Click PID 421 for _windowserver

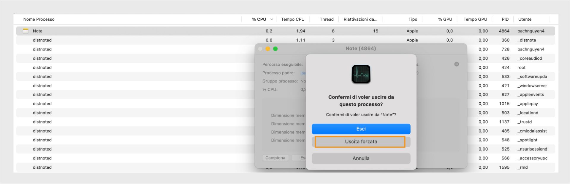[506, 86]
